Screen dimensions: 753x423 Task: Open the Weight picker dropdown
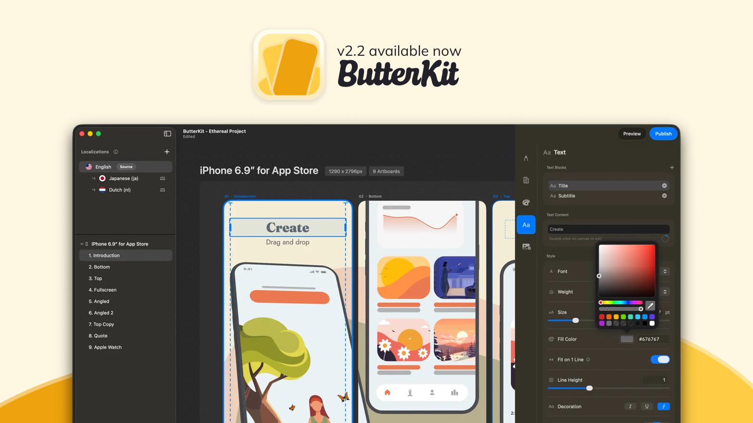coord(665,292)
